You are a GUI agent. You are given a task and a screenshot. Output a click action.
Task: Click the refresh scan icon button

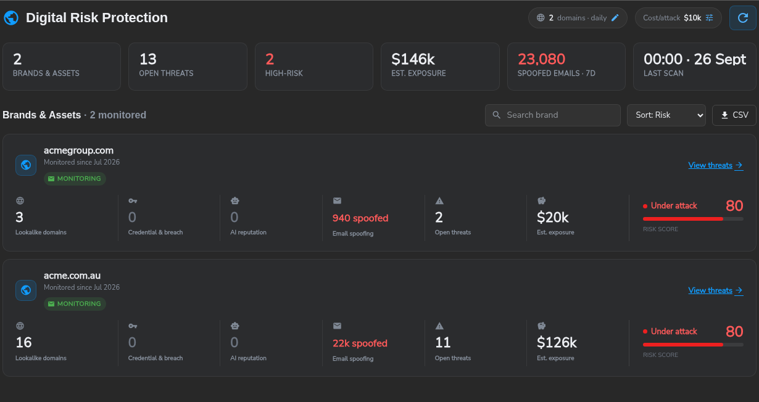point(742,18)
